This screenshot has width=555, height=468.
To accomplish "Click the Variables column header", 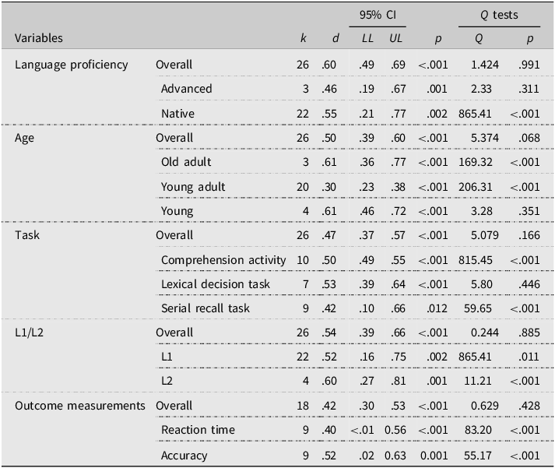I will (x=39, y=38).
